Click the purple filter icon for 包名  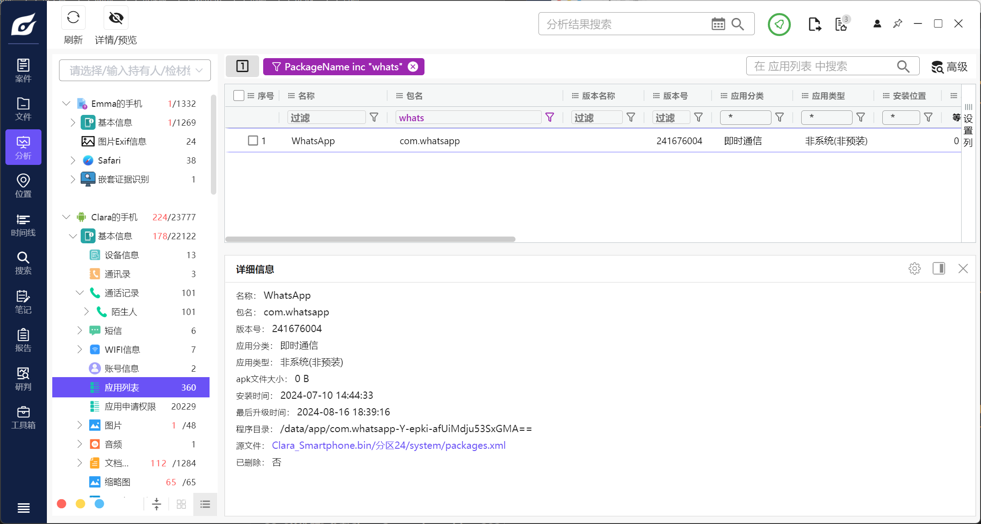pyautogui.click(x=549, y=118)
